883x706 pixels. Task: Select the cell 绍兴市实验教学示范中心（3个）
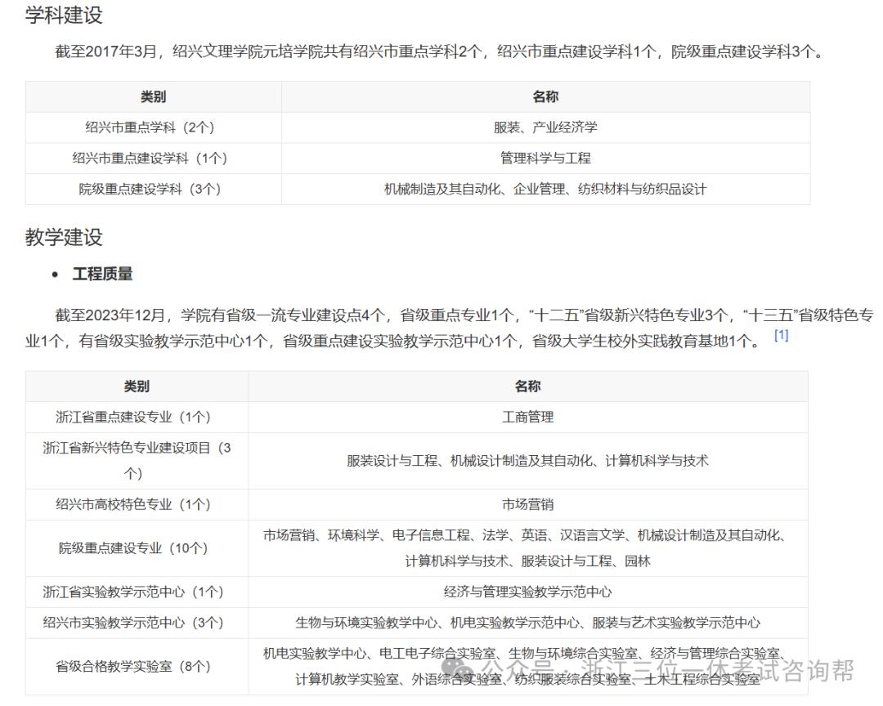(137, 623)
